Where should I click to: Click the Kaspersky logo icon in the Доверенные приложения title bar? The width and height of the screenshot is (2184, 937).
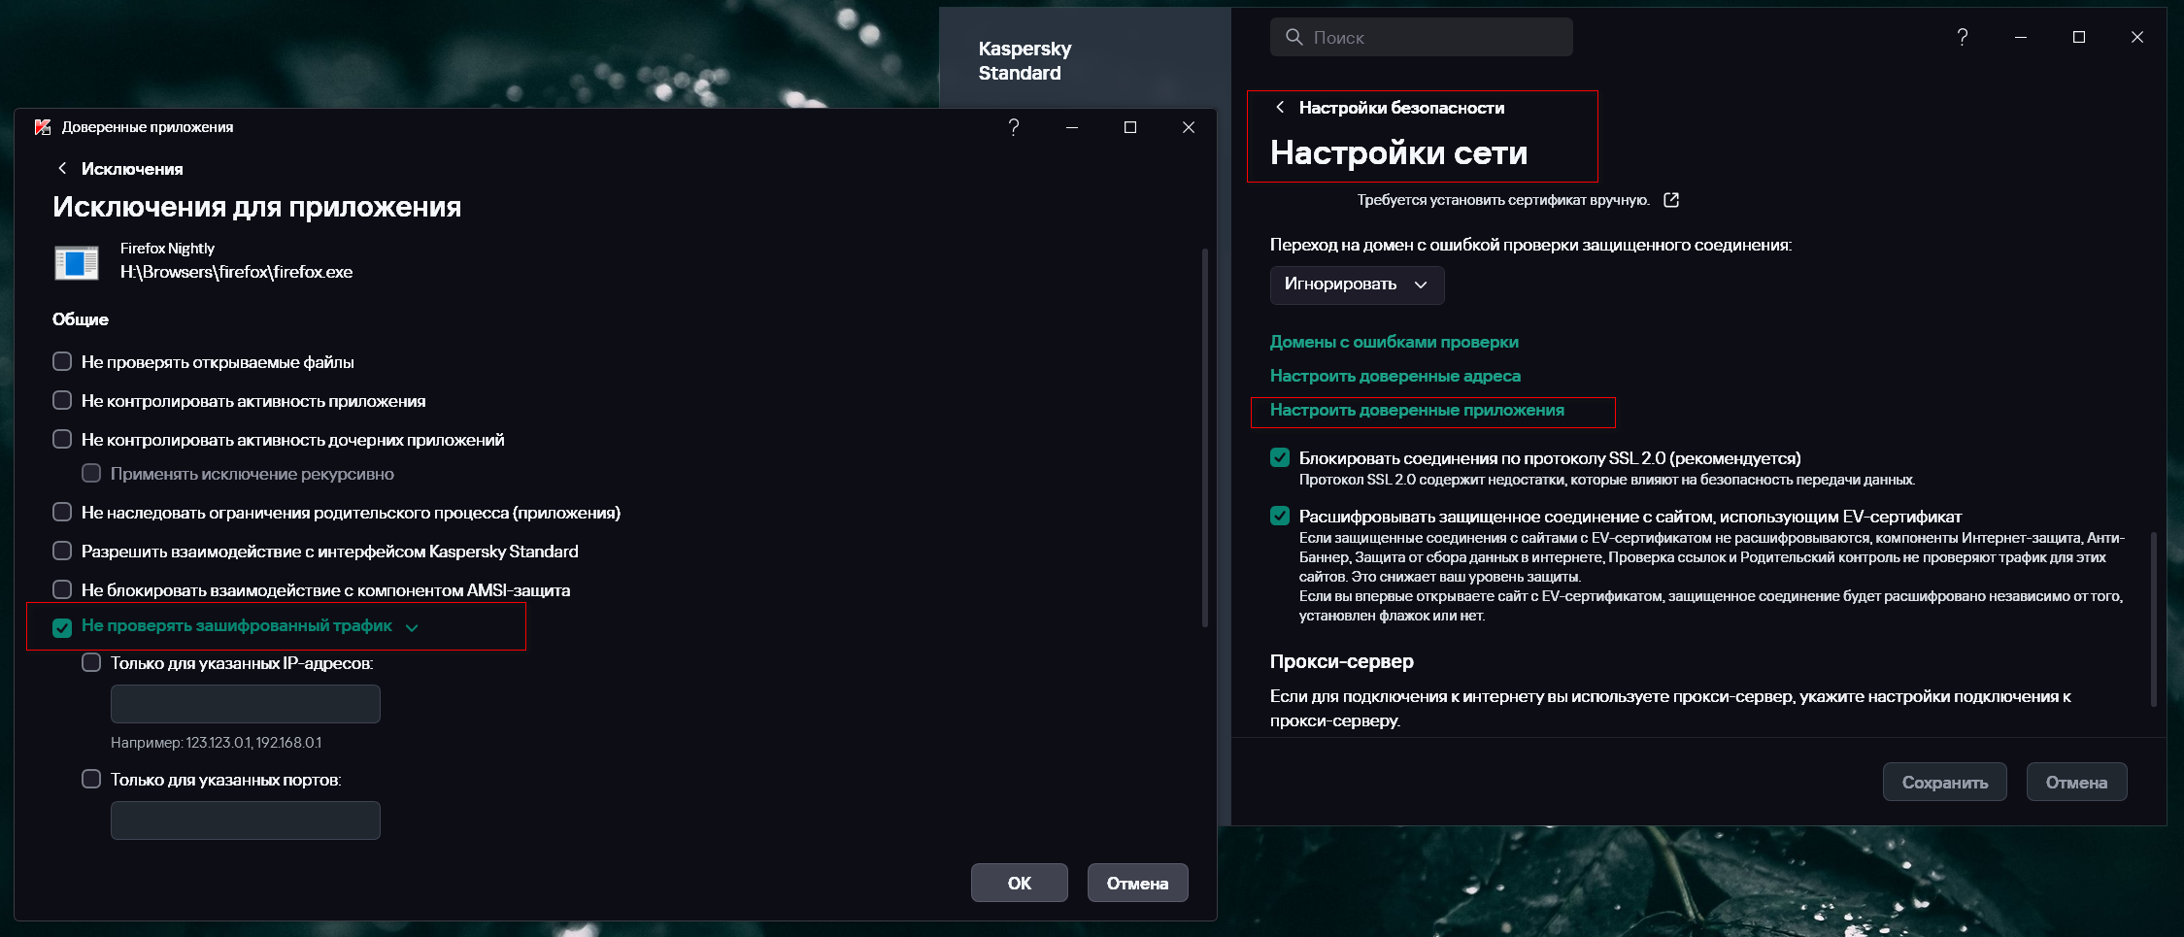(43, 127)
